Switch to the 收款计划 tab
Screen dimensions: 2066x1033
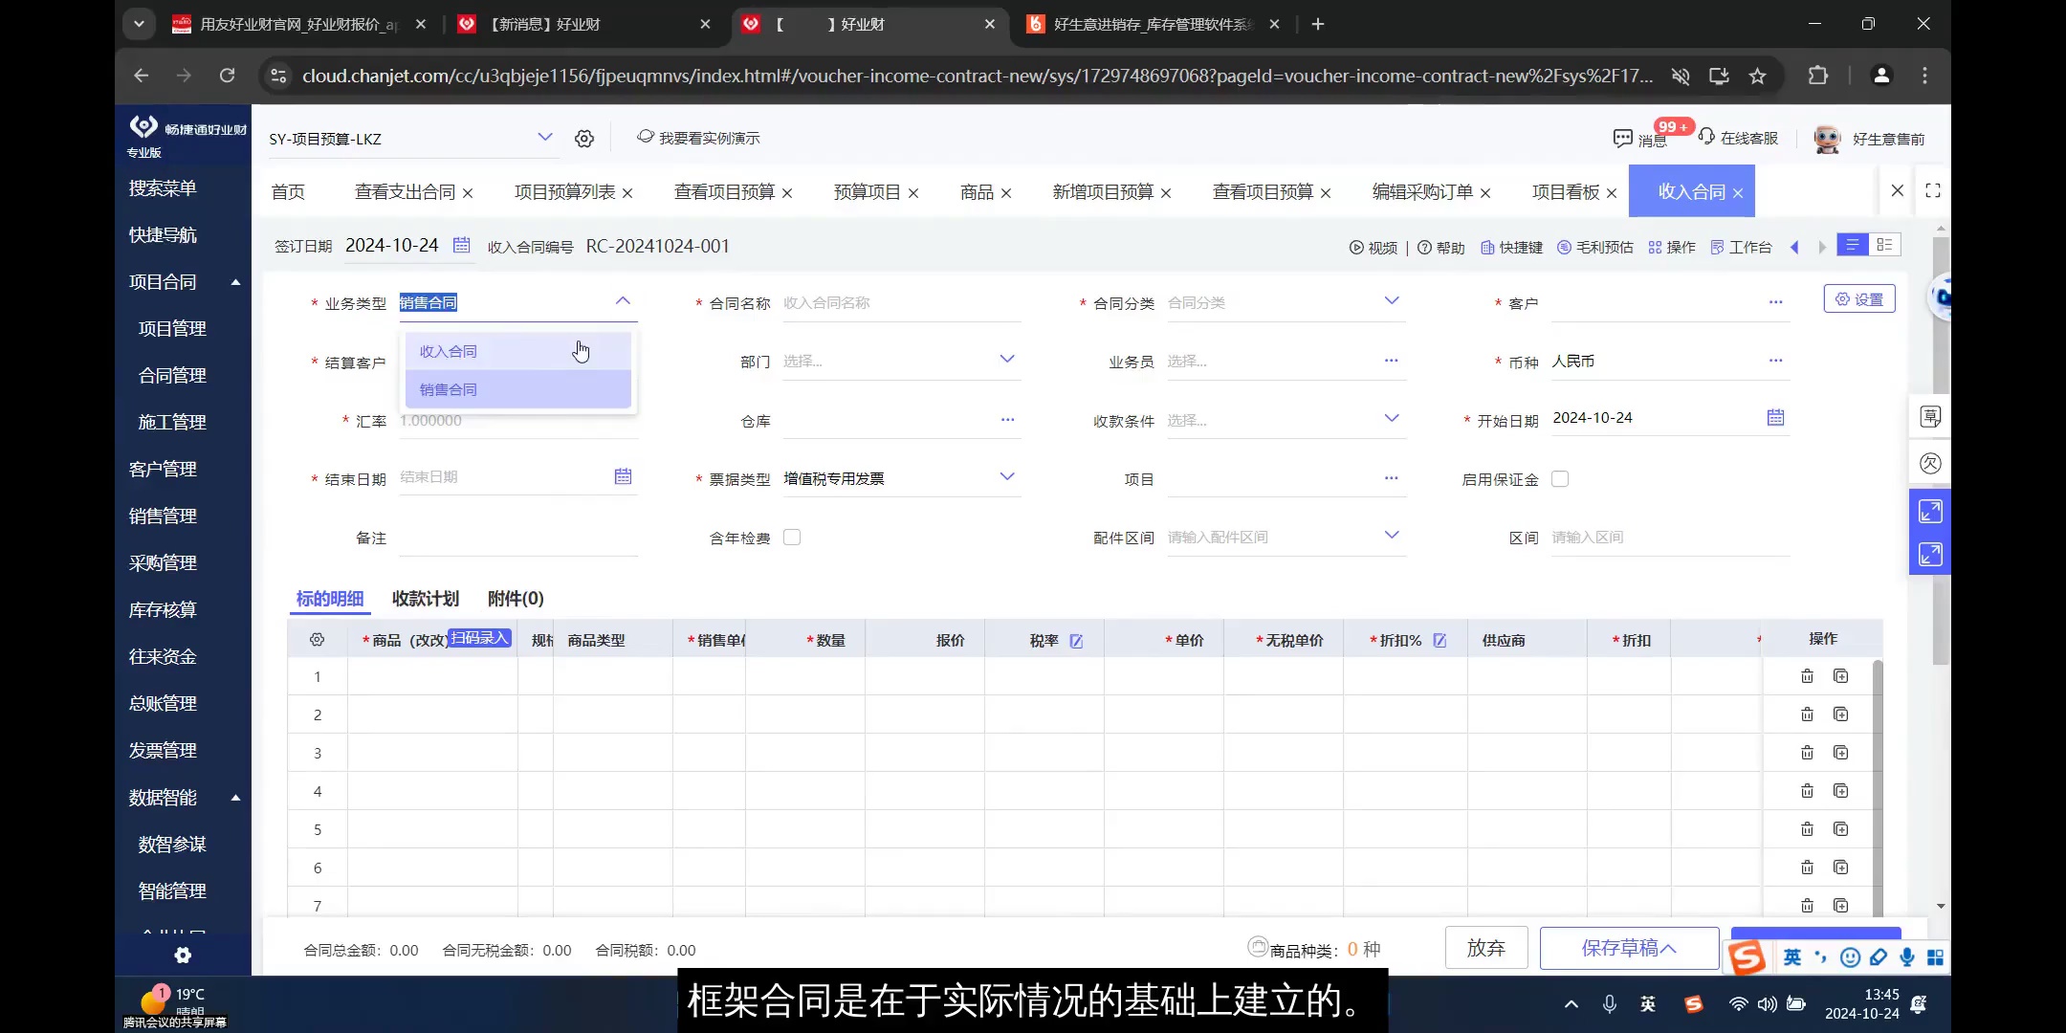pos(425,598)
